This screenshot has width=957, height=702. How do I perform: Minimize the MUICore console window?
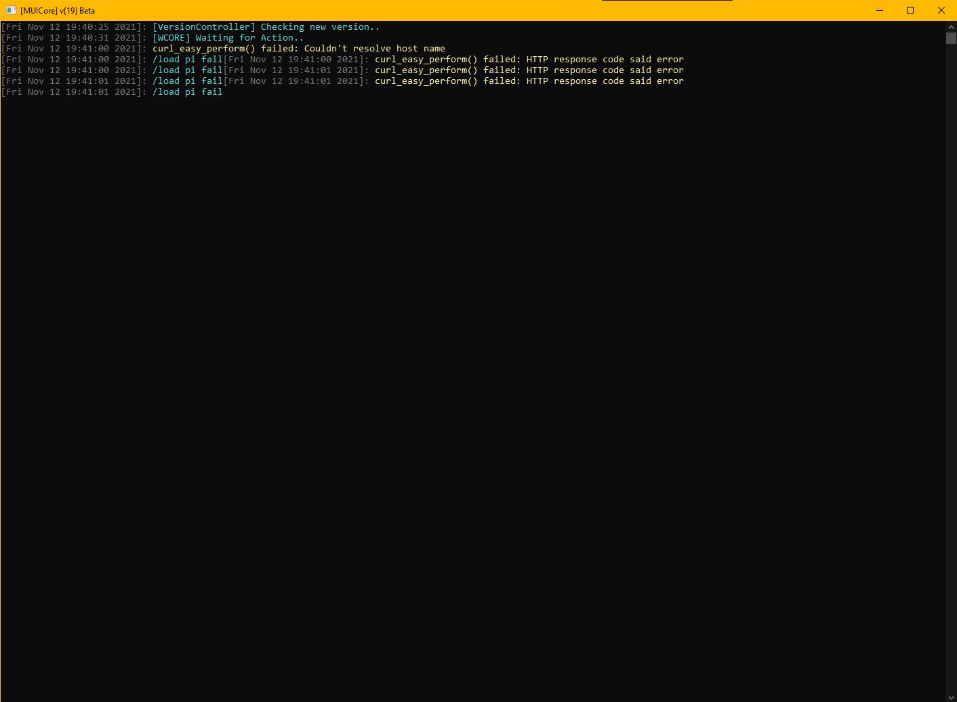(x=880, y=10)
